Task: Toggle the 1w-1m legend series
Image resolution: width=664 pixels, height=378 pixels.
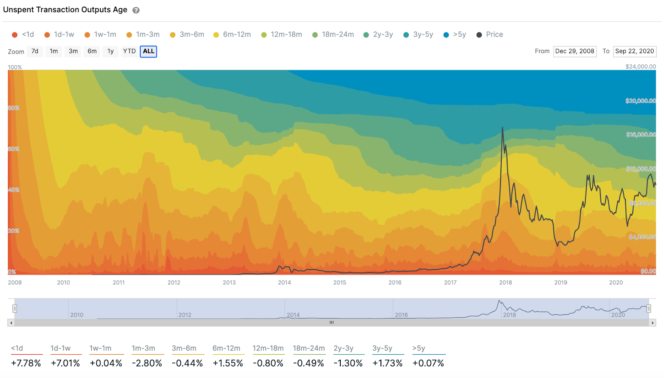Action: point(100,34)
